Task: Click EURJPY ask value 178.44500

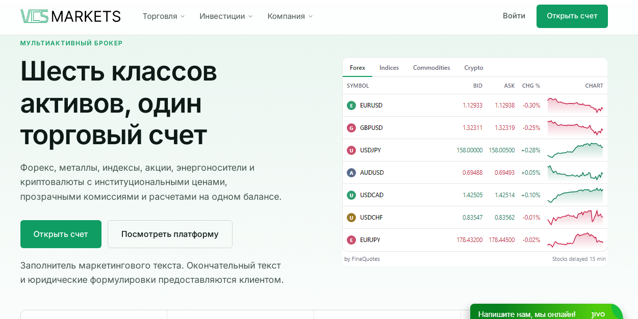Action: (502, 240)
